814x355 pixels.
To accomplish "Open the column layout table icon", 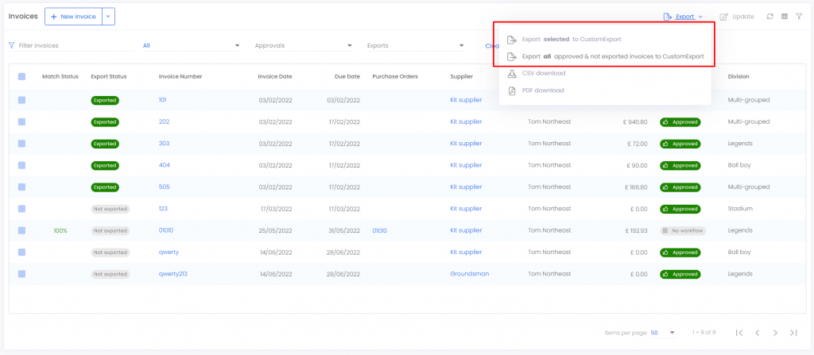I will (x=785, y=17).
